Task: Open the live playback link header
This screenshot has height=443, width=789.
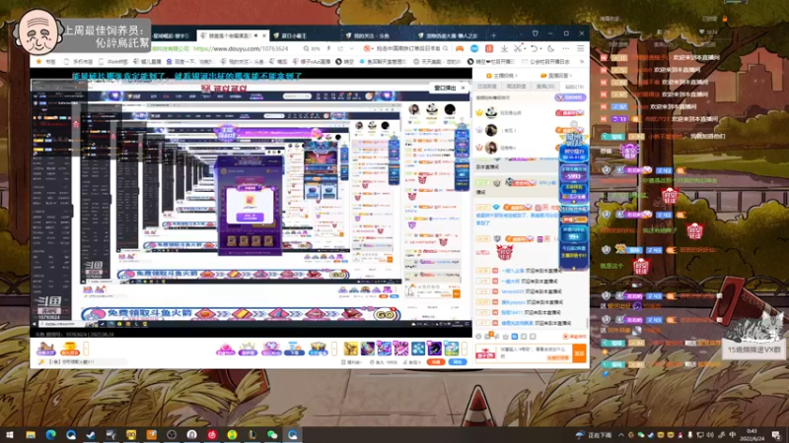Action: (556, 76)
